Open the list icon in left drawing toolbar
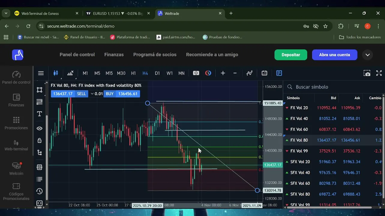Screen dimensions: 385x216 point(39,179)
